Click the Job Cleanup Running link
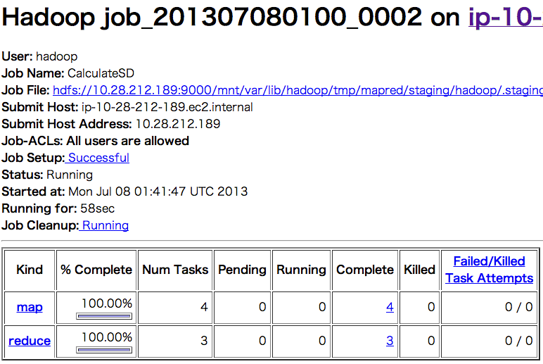 tap(105, 225)
